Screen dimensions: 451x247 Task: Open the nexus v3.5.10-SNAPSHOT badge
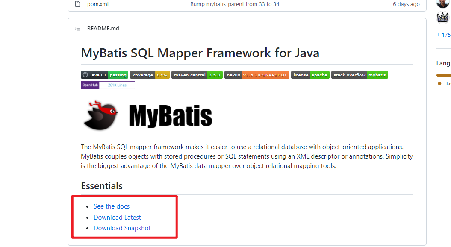coord(257,75)
